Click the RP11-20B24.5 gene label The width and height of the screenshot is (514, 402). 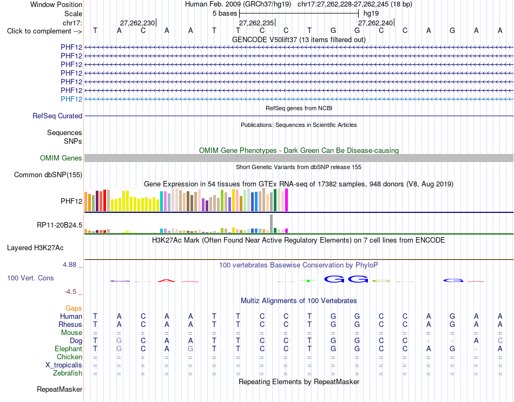pyautogui.click(x=60, y=225)
